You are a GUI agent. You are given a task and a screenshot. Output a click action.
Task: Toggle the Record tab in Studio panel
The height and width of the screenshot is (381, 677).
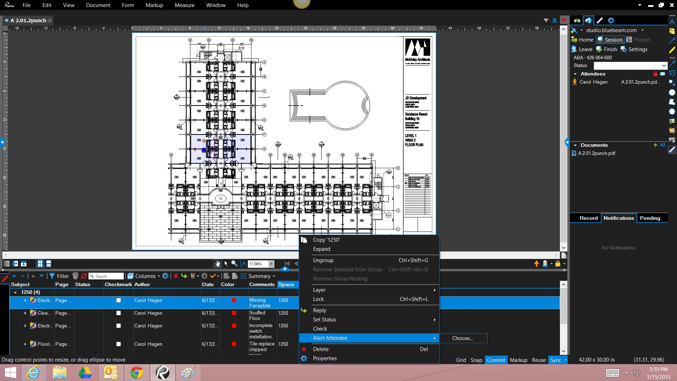(588, 218)
